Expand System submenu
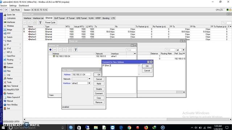Screen dimensions: 232x130 [20, 64]
